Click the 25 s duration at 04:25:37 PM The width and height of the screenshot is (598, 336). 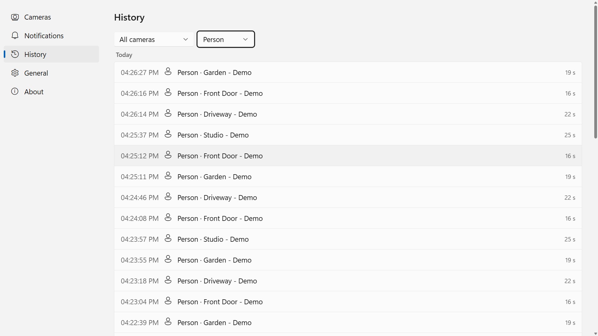click(x=570, y=135)
